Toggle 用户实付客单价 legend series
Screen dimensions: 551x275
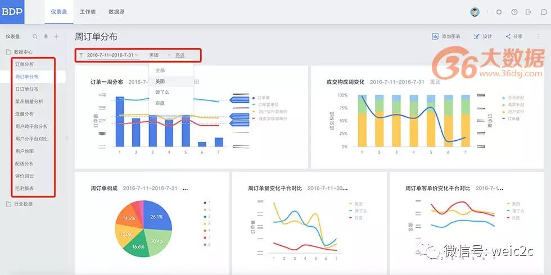tap(269, 112)
